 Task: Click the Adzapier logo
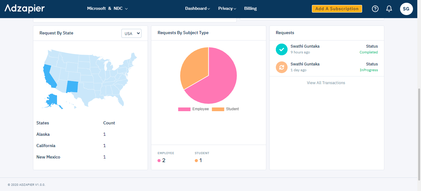coord(24,9)
